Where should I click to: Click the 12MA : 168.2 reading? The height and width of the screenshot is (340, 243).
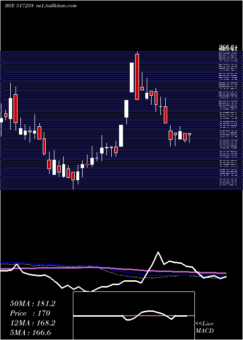(x=33, y=323)
